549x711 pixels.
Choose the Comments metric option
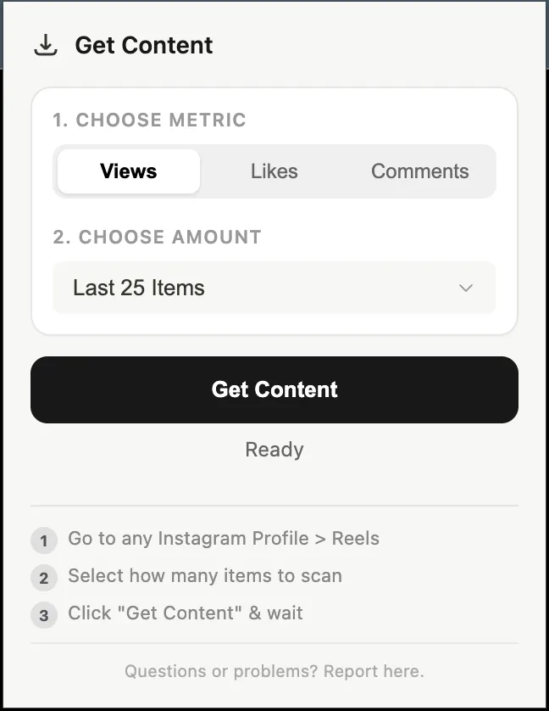click(x=419, y=171)
